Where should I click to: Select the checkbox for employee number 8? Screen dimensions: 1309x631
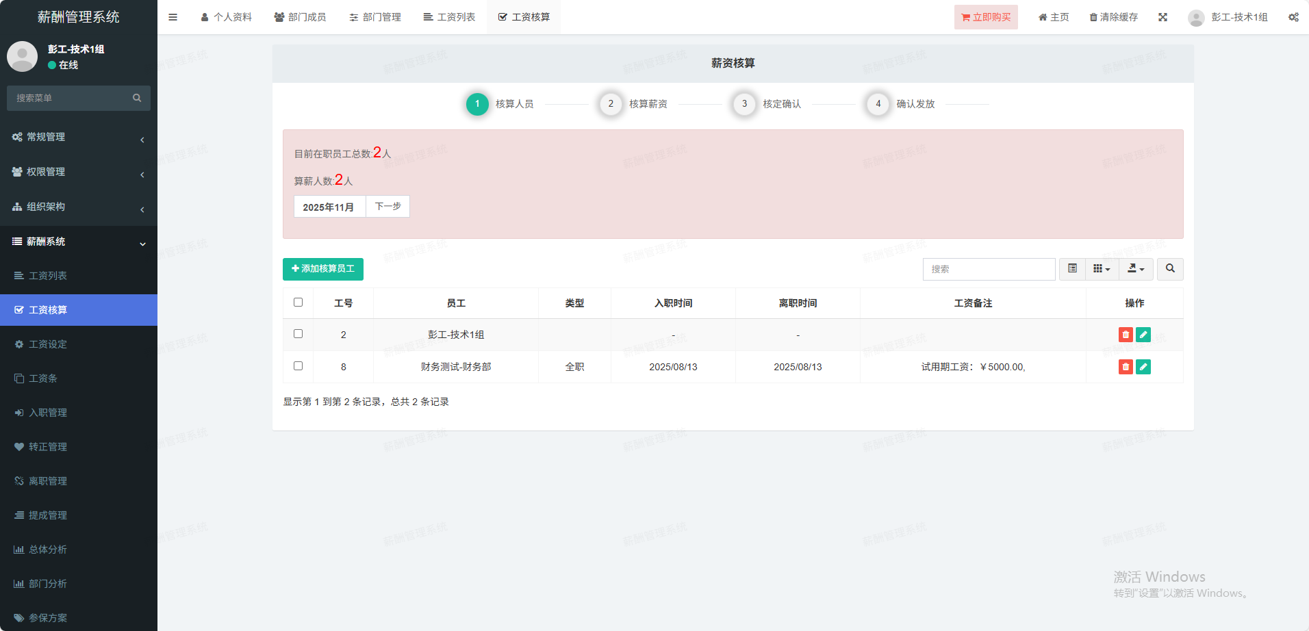pos(298,366)
